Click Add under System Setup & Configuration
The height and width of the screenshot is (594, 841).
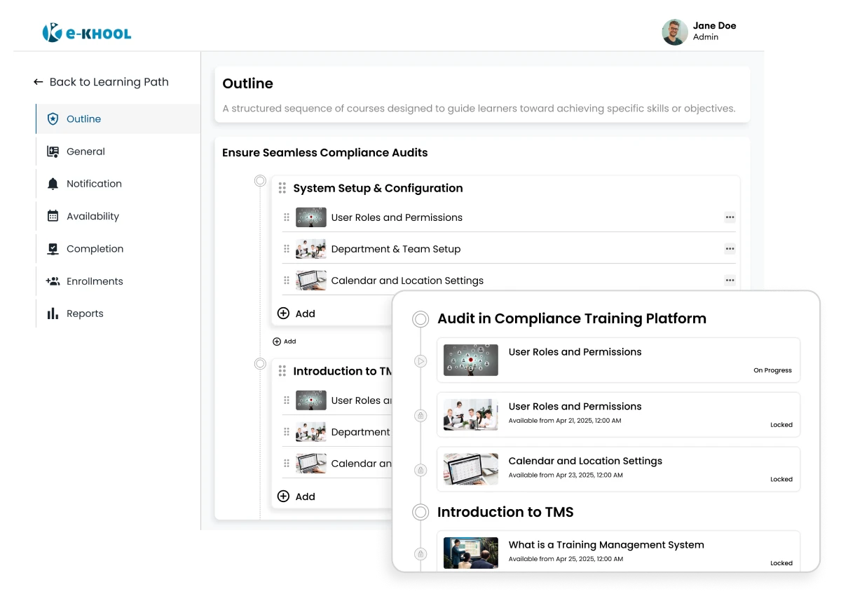tap(296, 313)
